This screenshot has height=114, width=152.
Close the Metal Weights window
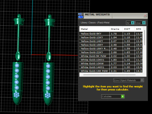[145, 16]
